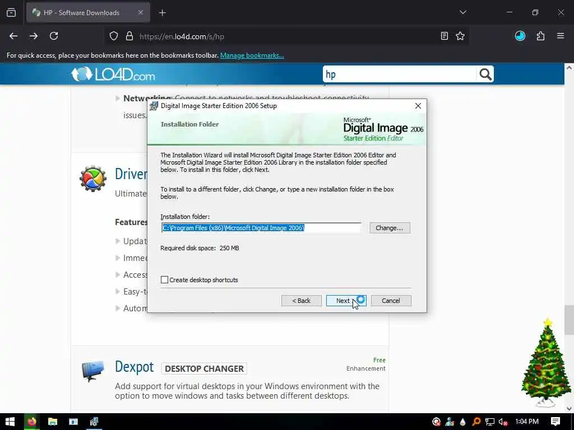
Task: Click the taskbar clock showing 1:04 PM
Action: [527, 422]
